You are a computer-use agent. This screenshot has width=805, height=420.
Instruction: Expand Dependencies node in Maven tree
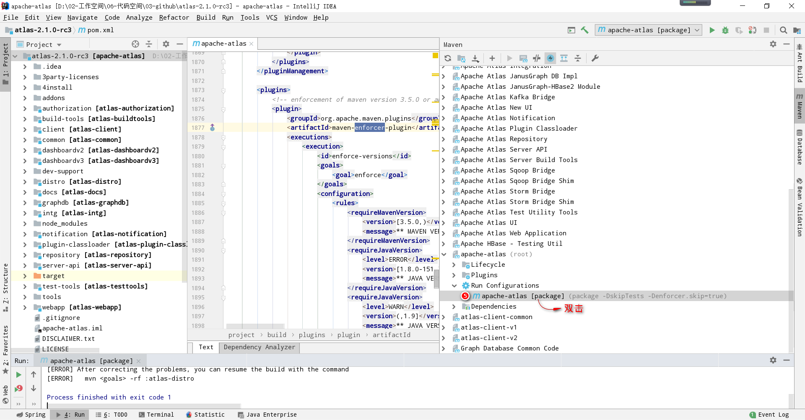coord(454,307)
